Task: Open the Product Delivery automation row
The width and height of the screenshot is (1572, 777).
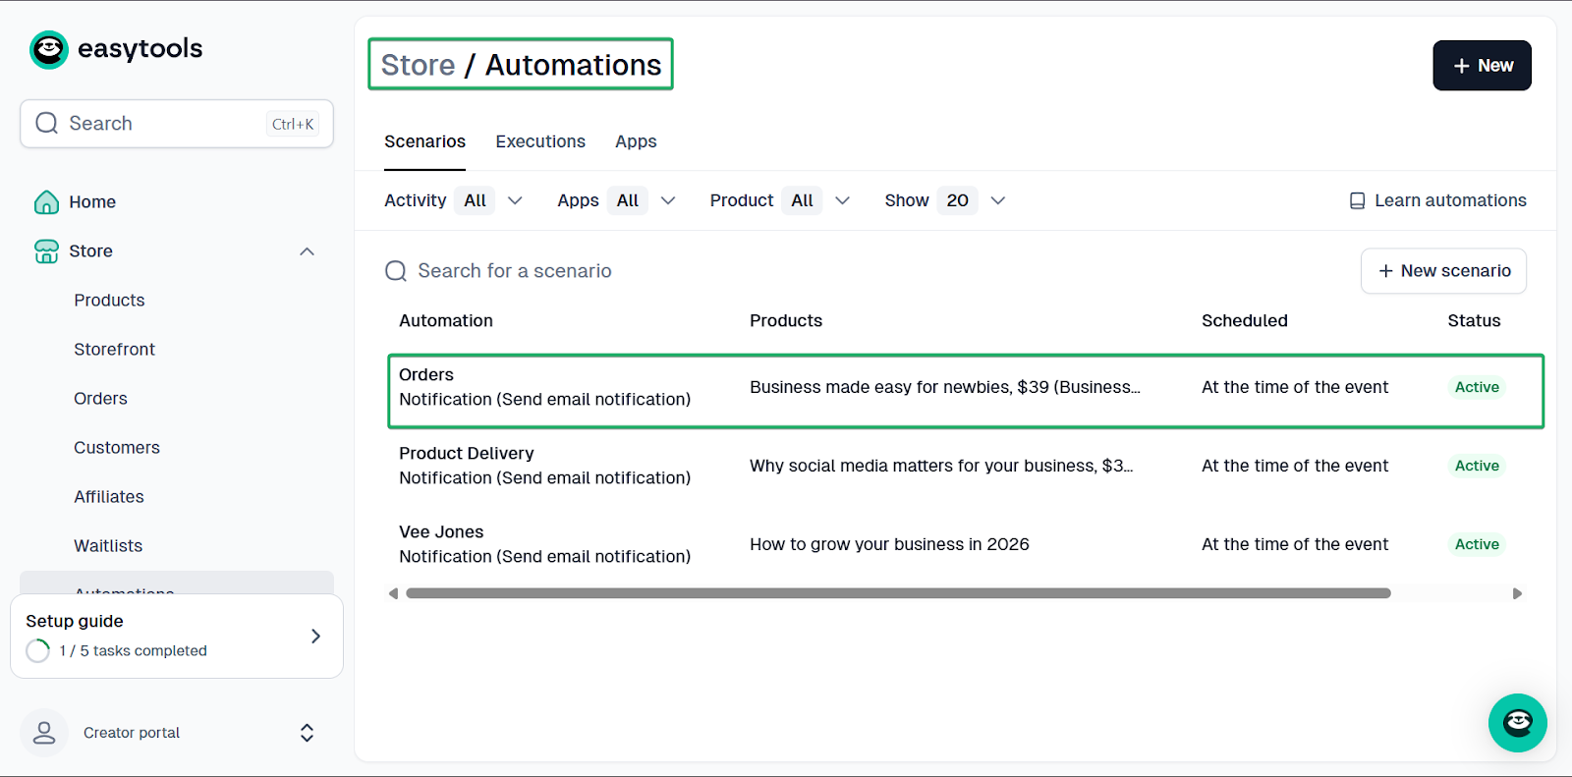Action: coord(966,466)
